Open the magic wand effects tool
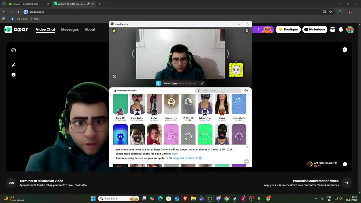361x203 pixels. tap(14, 65)
